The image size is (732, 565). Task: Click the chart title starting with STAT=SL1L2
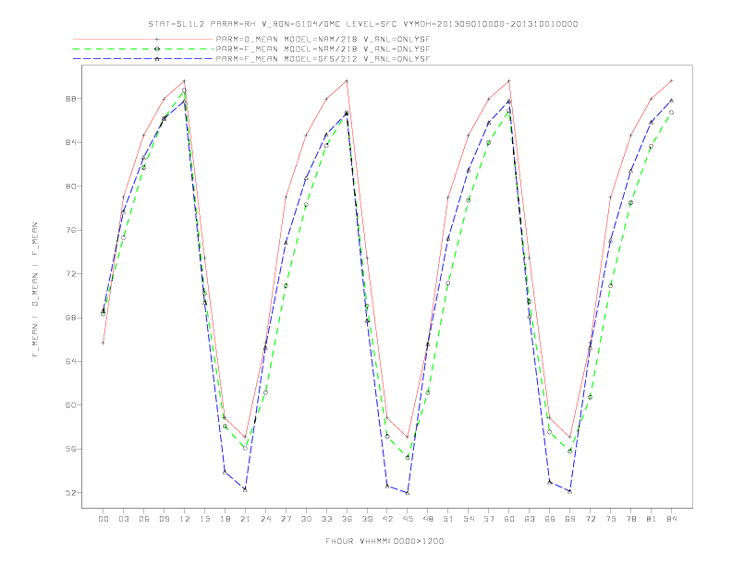click(x=362, y=24)
